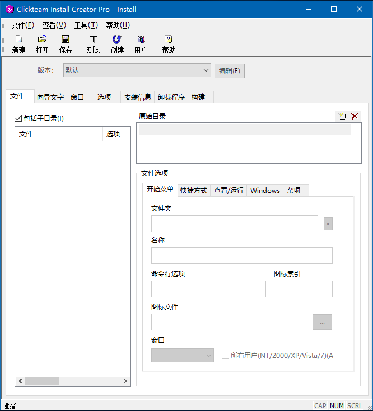Switch to the 快捷方式 sub-tab
The width and height of the screenshot is (373, 411).
click(194, 191)
